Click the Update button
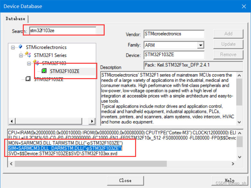Image resolution: width=251 pixels, height=188 pixels. [228, 44]
